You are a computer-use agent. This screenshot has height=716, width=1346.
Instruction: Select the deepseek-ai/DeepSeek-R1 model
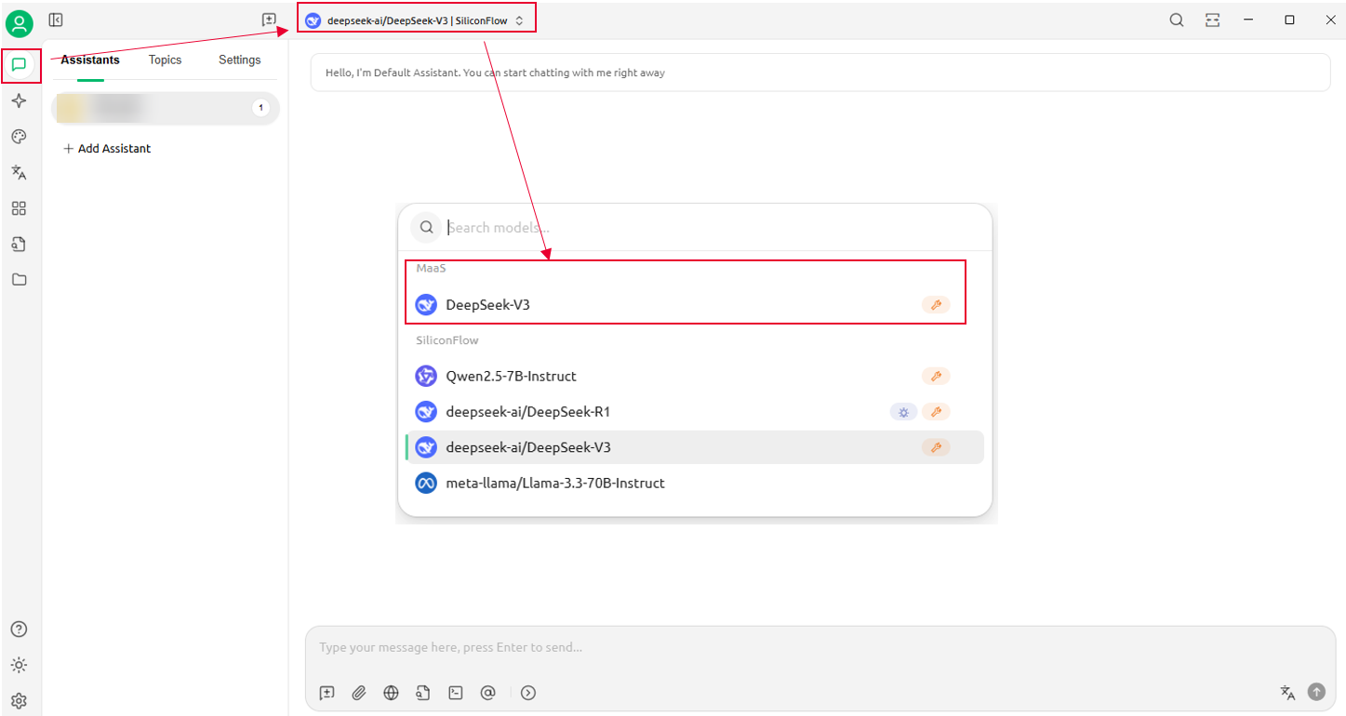click(695, 412)
